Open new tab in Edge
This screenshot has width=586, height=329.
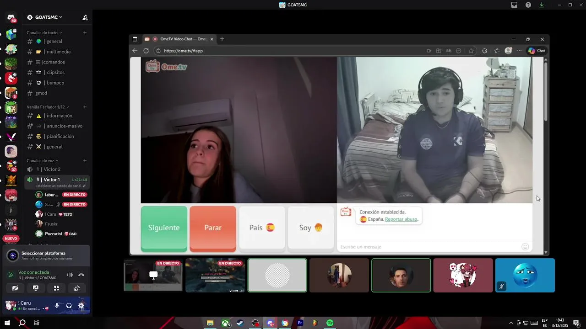click(x=222, y=39)
